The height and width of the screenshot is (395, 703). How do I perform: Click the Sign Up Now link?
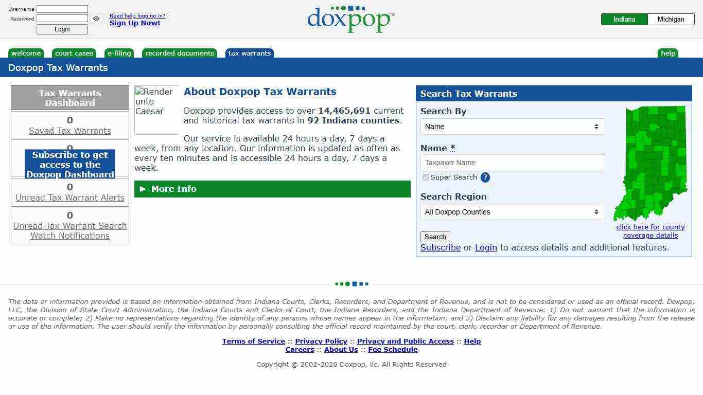pyautogui.click(x=134, y=23)
